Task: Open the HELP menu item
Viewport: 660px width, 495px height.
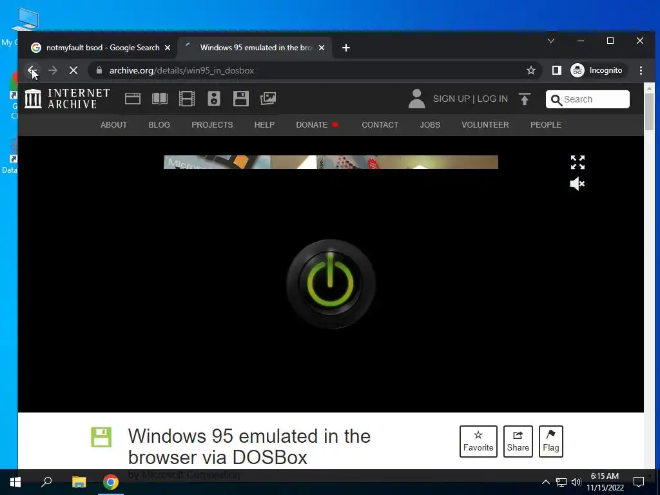Action: click(x=264, y=124)
